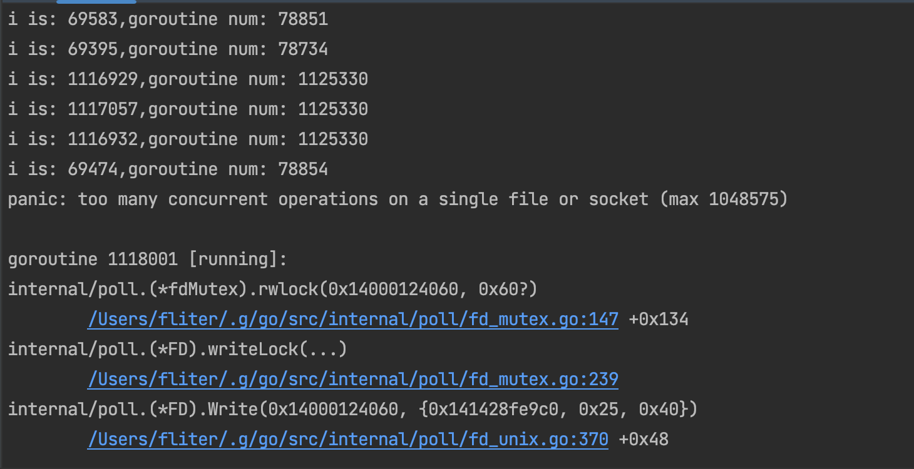Click the line with i is 1116929
The height and width of the screenshot is (469, 914).
(x=188, y=79)
